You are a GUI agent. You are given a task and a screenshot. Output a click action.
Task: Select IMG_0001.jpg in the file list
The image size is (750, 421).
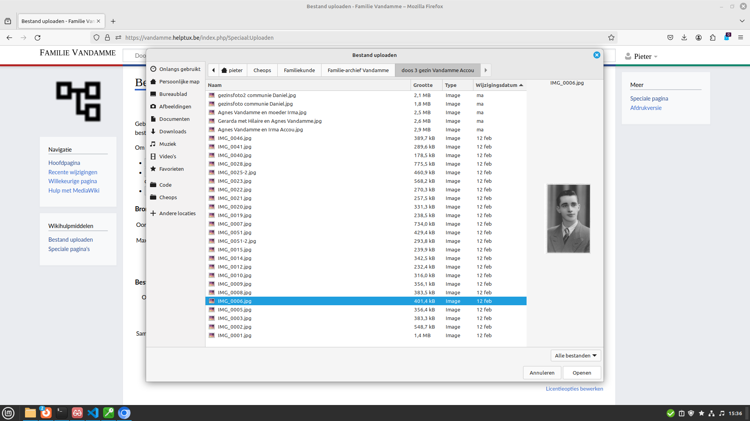(x=234, y=335)
